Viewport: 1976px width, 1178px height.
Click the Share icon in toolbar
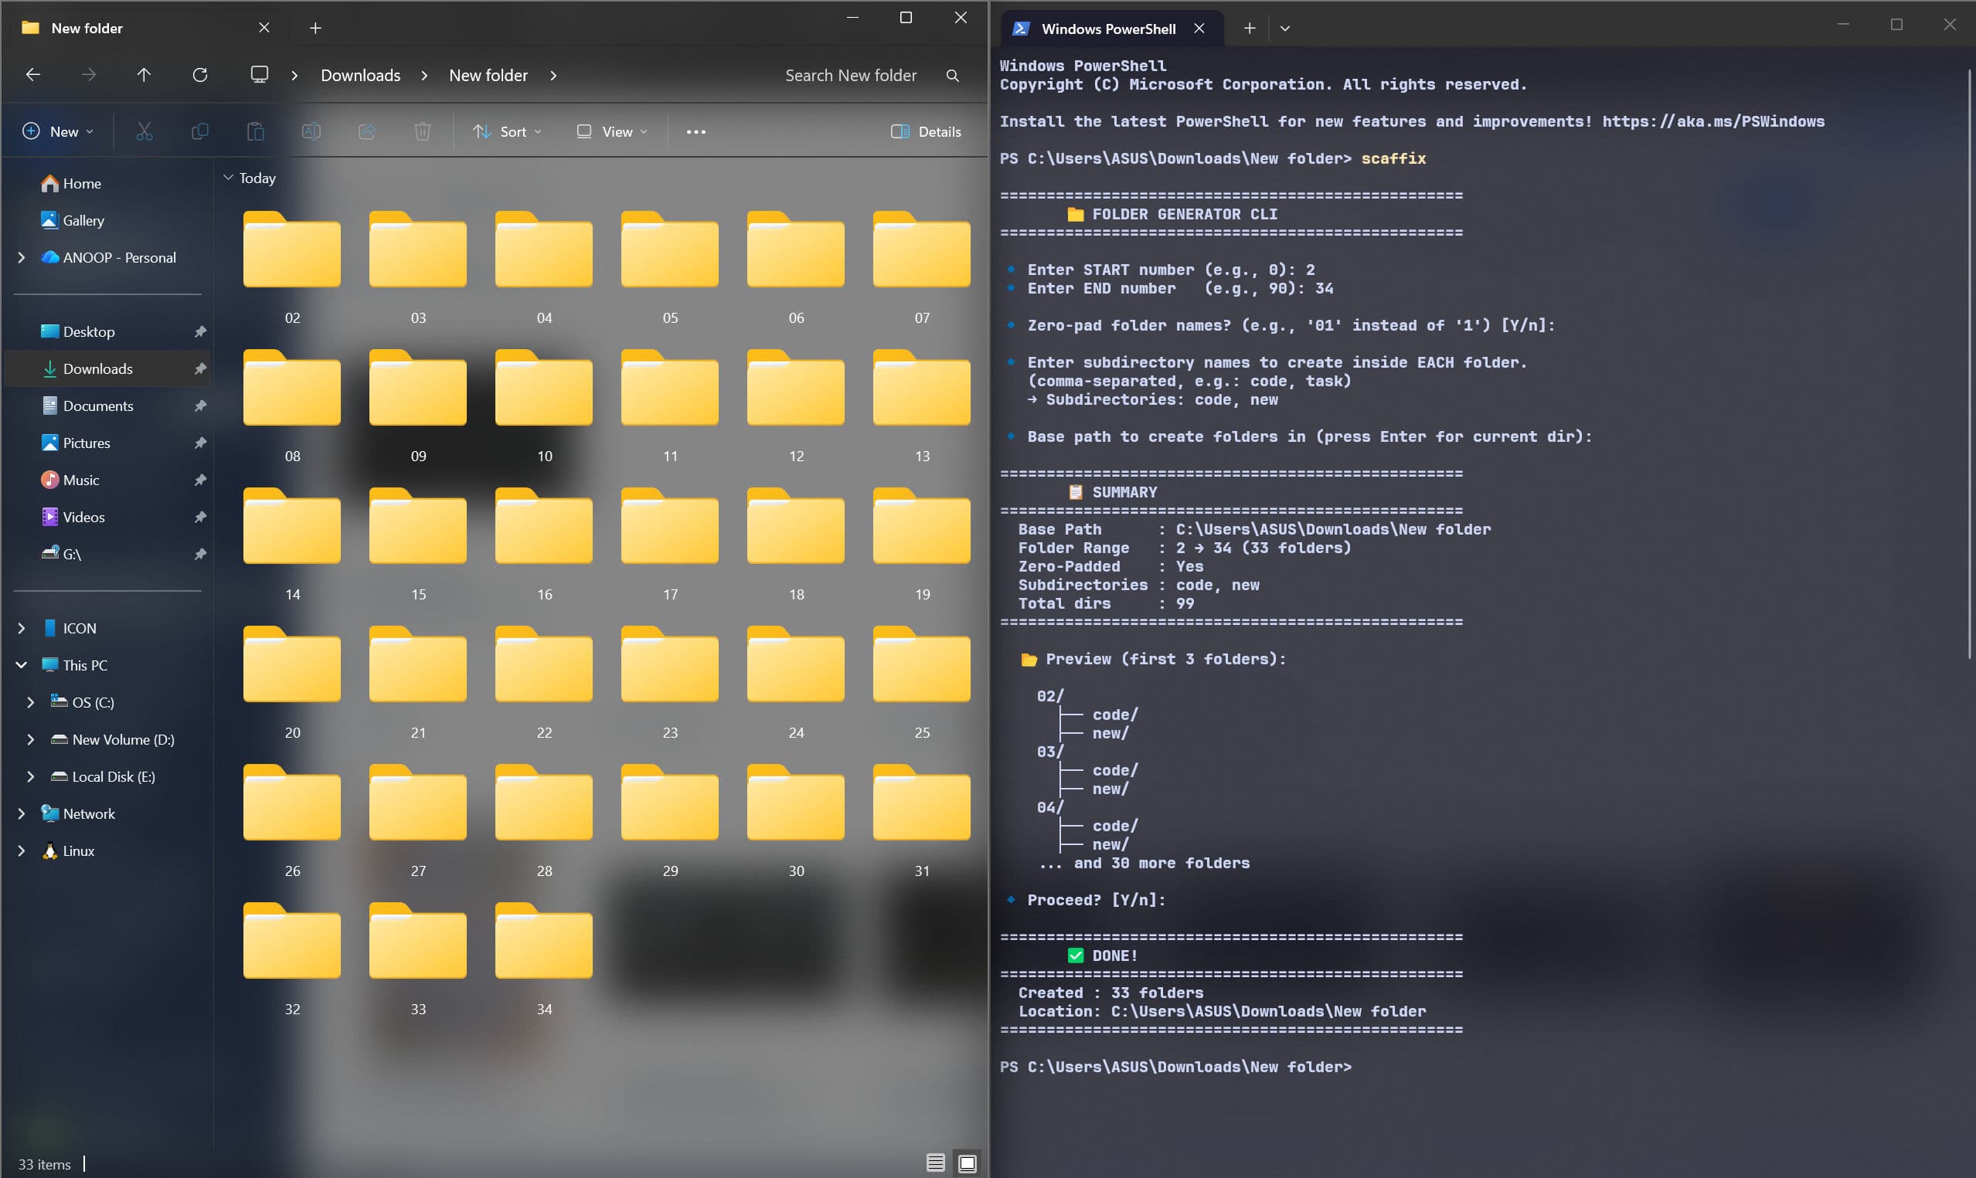tap(367, 132)
